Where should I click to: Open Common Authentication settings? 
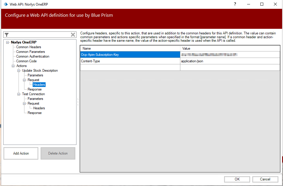[33, 56]
